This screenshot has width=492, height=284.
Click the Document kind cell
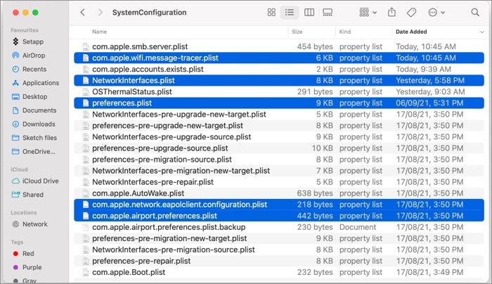[358, 228]
